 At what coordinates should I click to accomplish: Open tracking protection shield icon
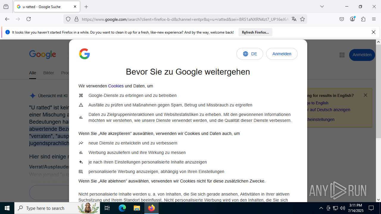tap(68, 19)
